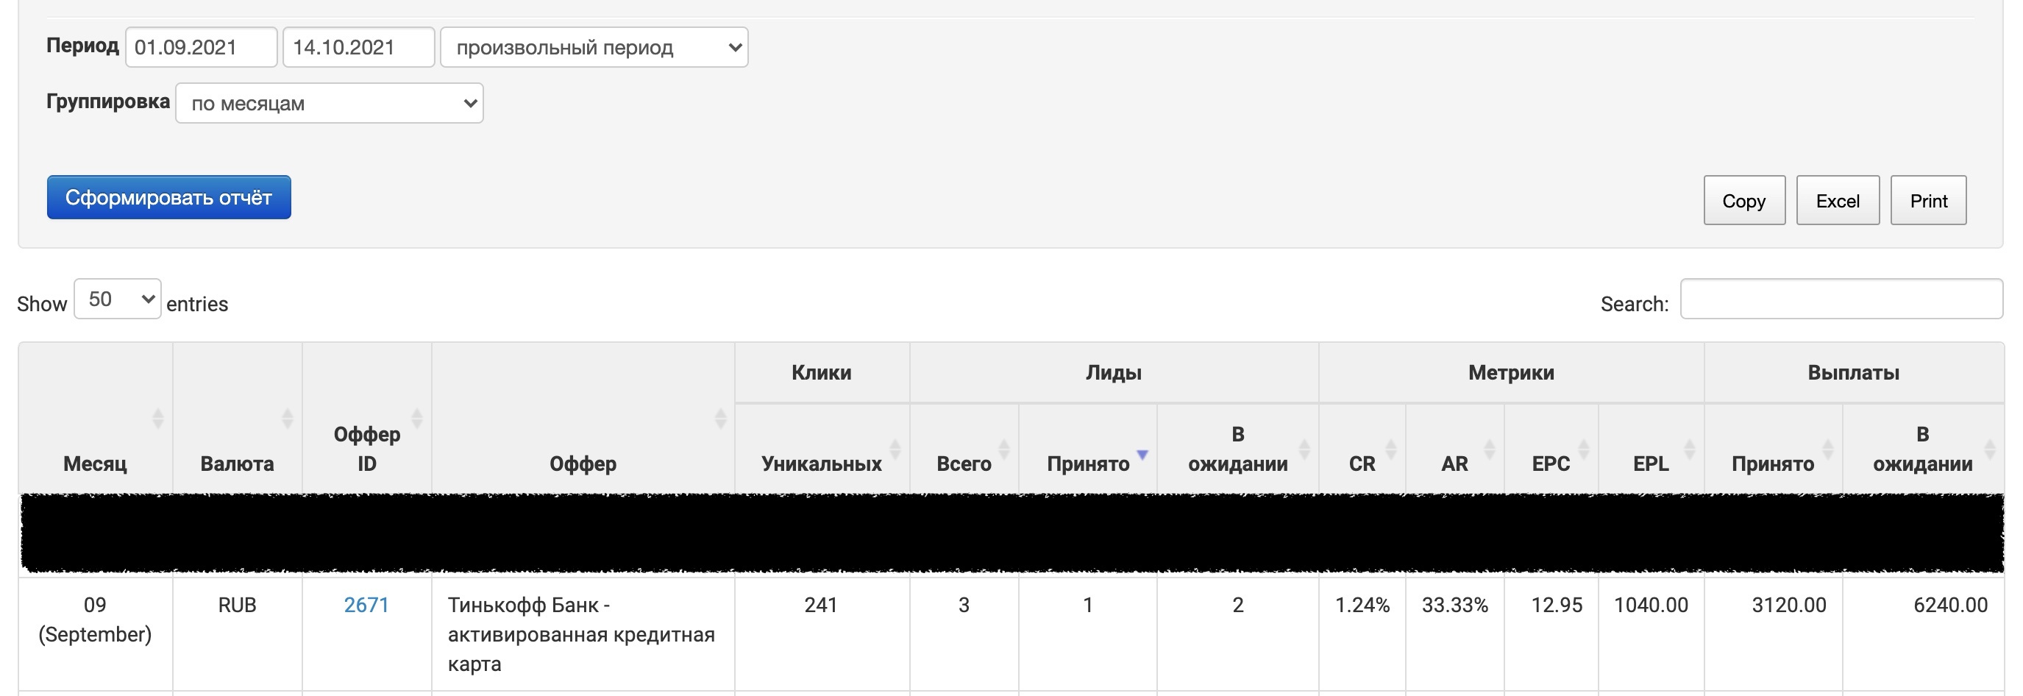The height and width of the screenshot is (696, 2023).
Task: Open the произвольный период dropdown
Action: tap(594, 48)
